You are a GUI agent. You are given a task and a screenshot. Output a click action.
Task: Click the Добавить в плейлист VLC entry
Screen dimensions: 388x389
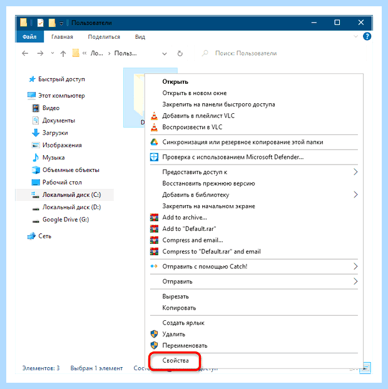(254, 116)
